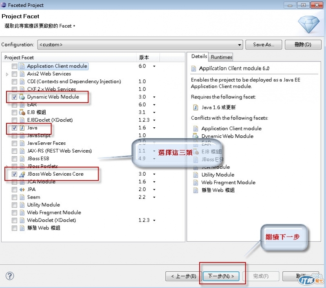Image resolution: width=326 pixels, height=288 pixels.
Task: Click the Application Client module 6.0 header icon
Action: point(194,68)
